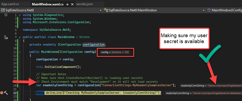
Task: Click the braces icon beside line 1
Action: (x=6, y=15)
